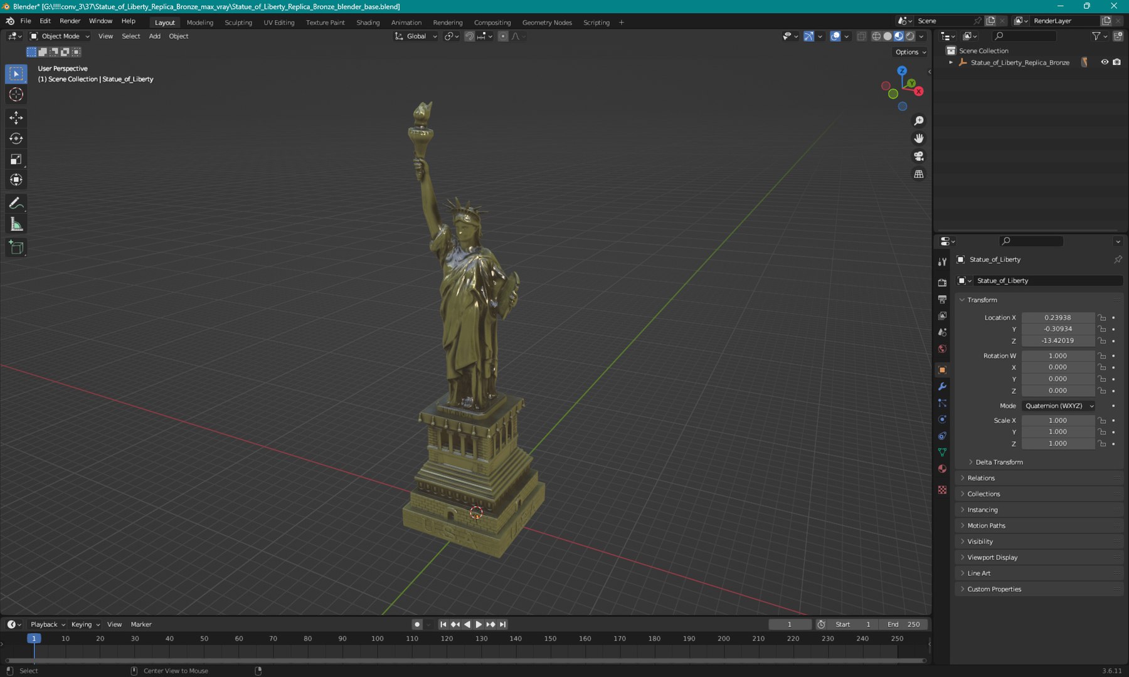Open the Tool properties tab

tap(942, 262)
